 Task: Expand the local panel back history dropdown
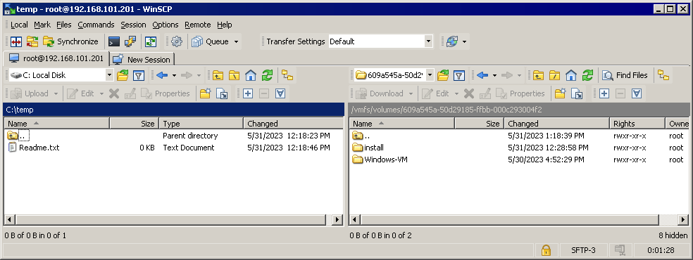(x=174, y=75)
